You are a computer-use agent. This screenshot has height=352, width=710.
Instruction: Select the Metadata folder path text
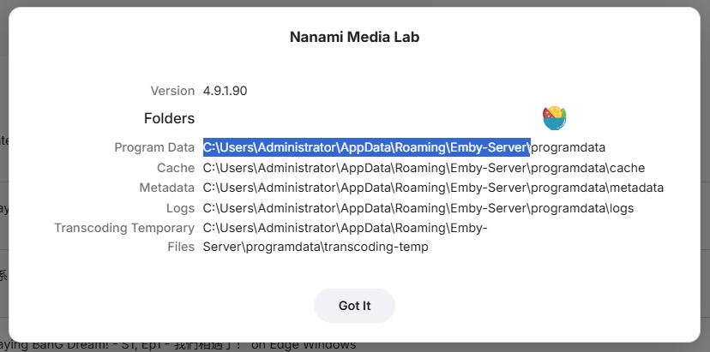[x=433, y=188]
